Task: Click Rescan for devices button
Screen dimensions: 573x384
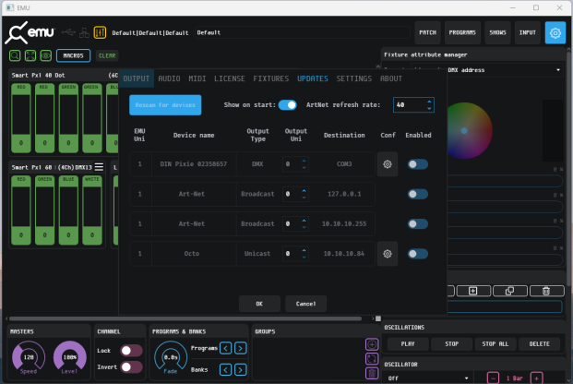Action: tap(165, 105)
